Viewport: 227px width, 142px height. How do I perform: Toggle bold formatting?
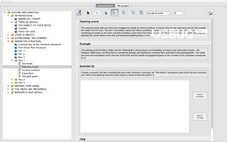coord(88,13)
